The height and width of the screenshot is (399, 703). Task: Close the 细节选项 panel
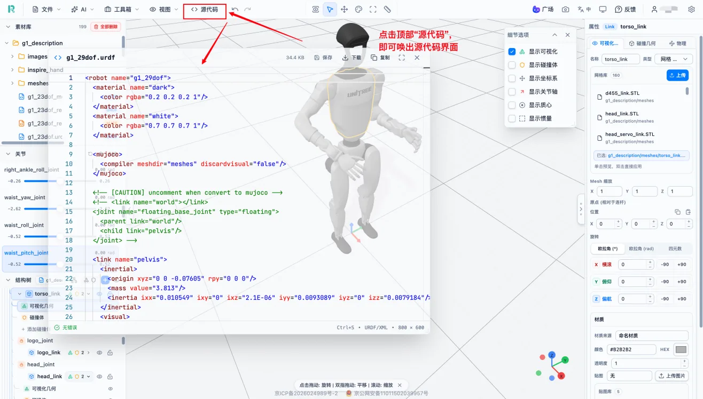(x=568, y=35)
